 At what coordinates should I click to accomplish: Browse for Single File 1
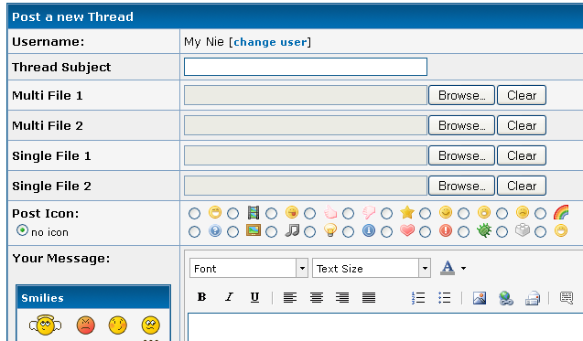(461, 155)
